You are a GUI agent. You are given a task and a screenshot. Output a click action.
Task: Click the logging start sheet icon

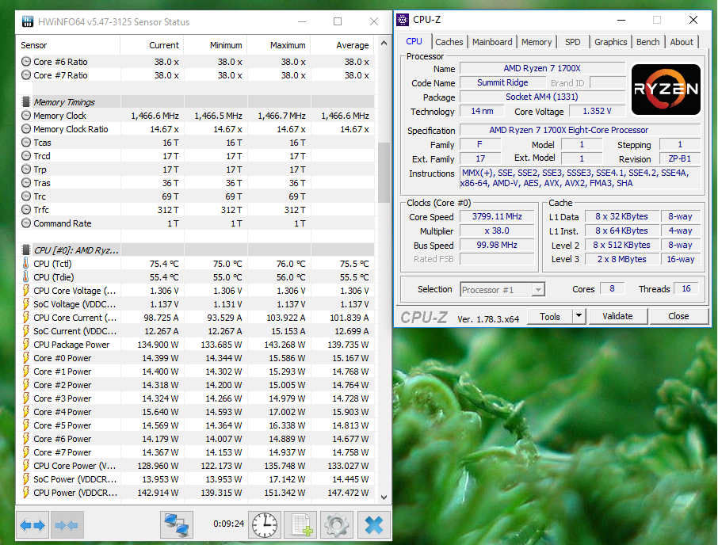pyautogui.click(x=301, y=525)
